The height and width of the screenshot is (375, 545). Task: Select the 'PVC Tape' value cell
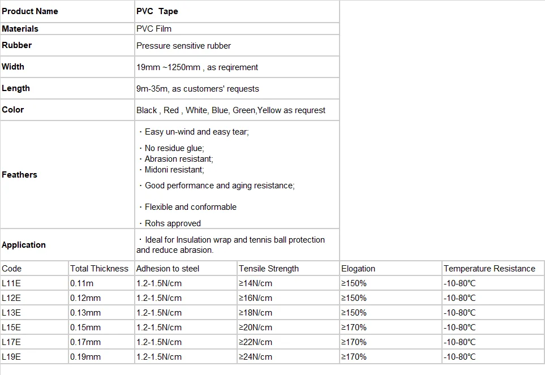pyautogui.click(x=157, y=11)
